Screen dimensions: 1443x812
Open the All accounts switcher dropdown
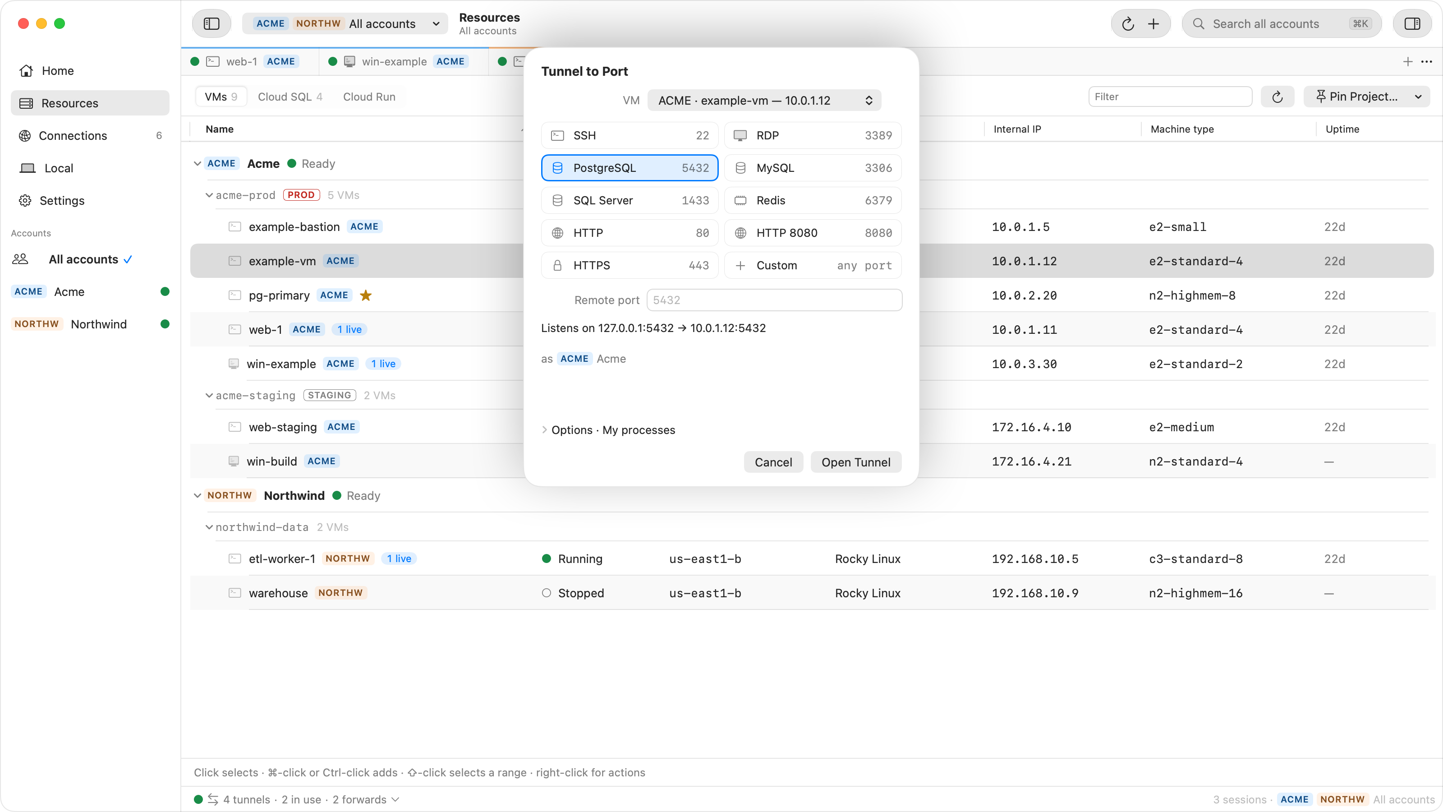pyautogui.click(x=345, y=23)
